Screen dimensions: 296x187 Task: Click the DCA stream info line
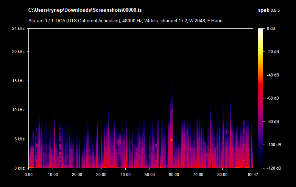[x=125, y=20]
